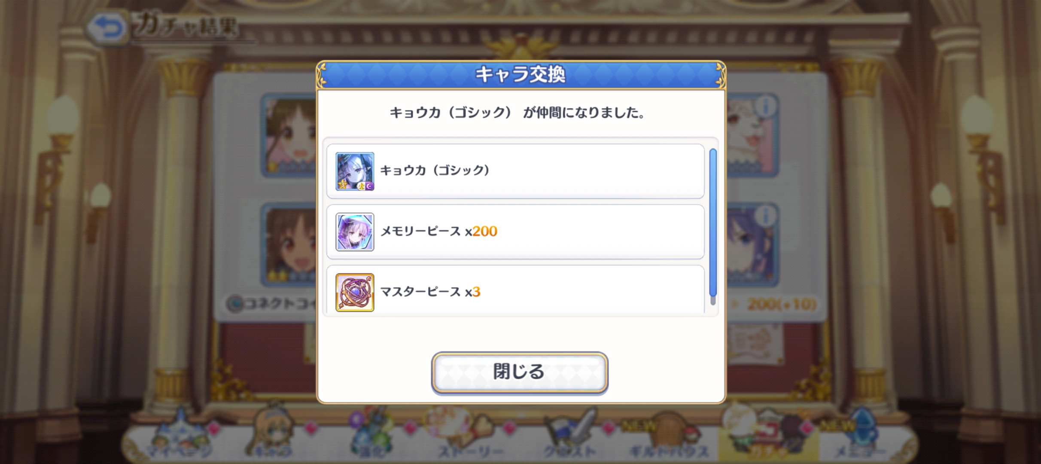Viewport: 1041px width, 464px height.
Task: Open the ギルドハウス navigation item
Action: pyautogui.click(x=669, y=435)
